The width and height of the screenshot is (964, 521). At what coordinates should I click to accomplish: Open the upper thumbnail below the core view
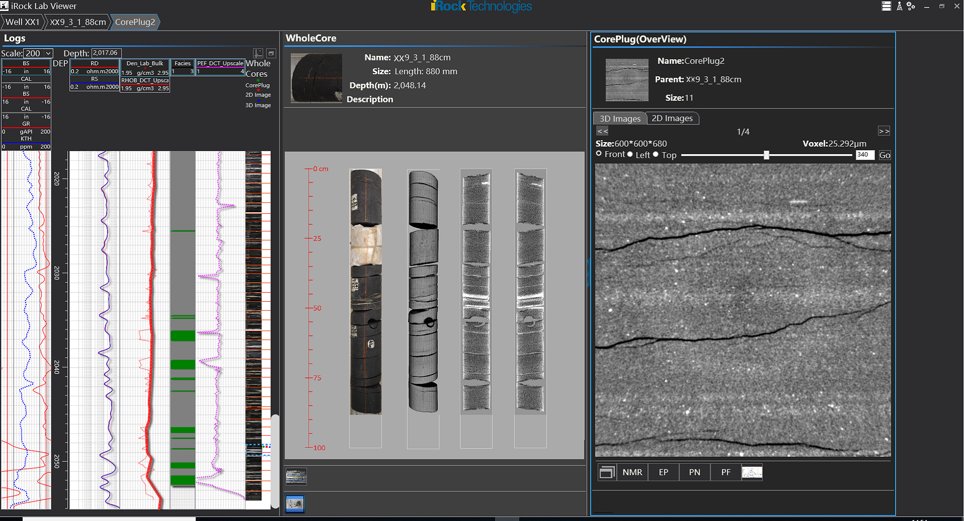pyautogui.click(x=296, y=476)
